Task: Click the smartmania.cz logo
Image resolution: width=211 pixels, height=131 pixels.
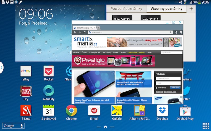Action: point(85,41)
